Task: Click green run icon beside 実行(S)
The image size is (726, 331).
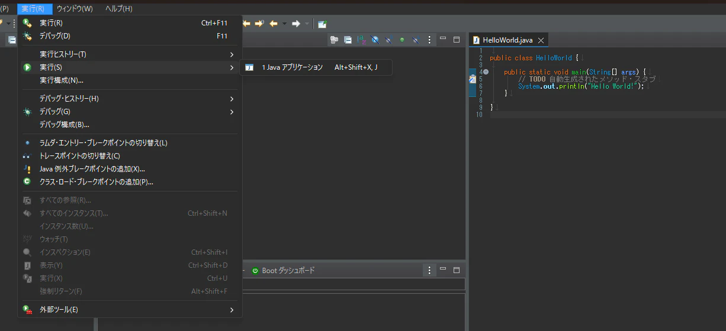Action: pyautogui.click(x=27, y=67)
